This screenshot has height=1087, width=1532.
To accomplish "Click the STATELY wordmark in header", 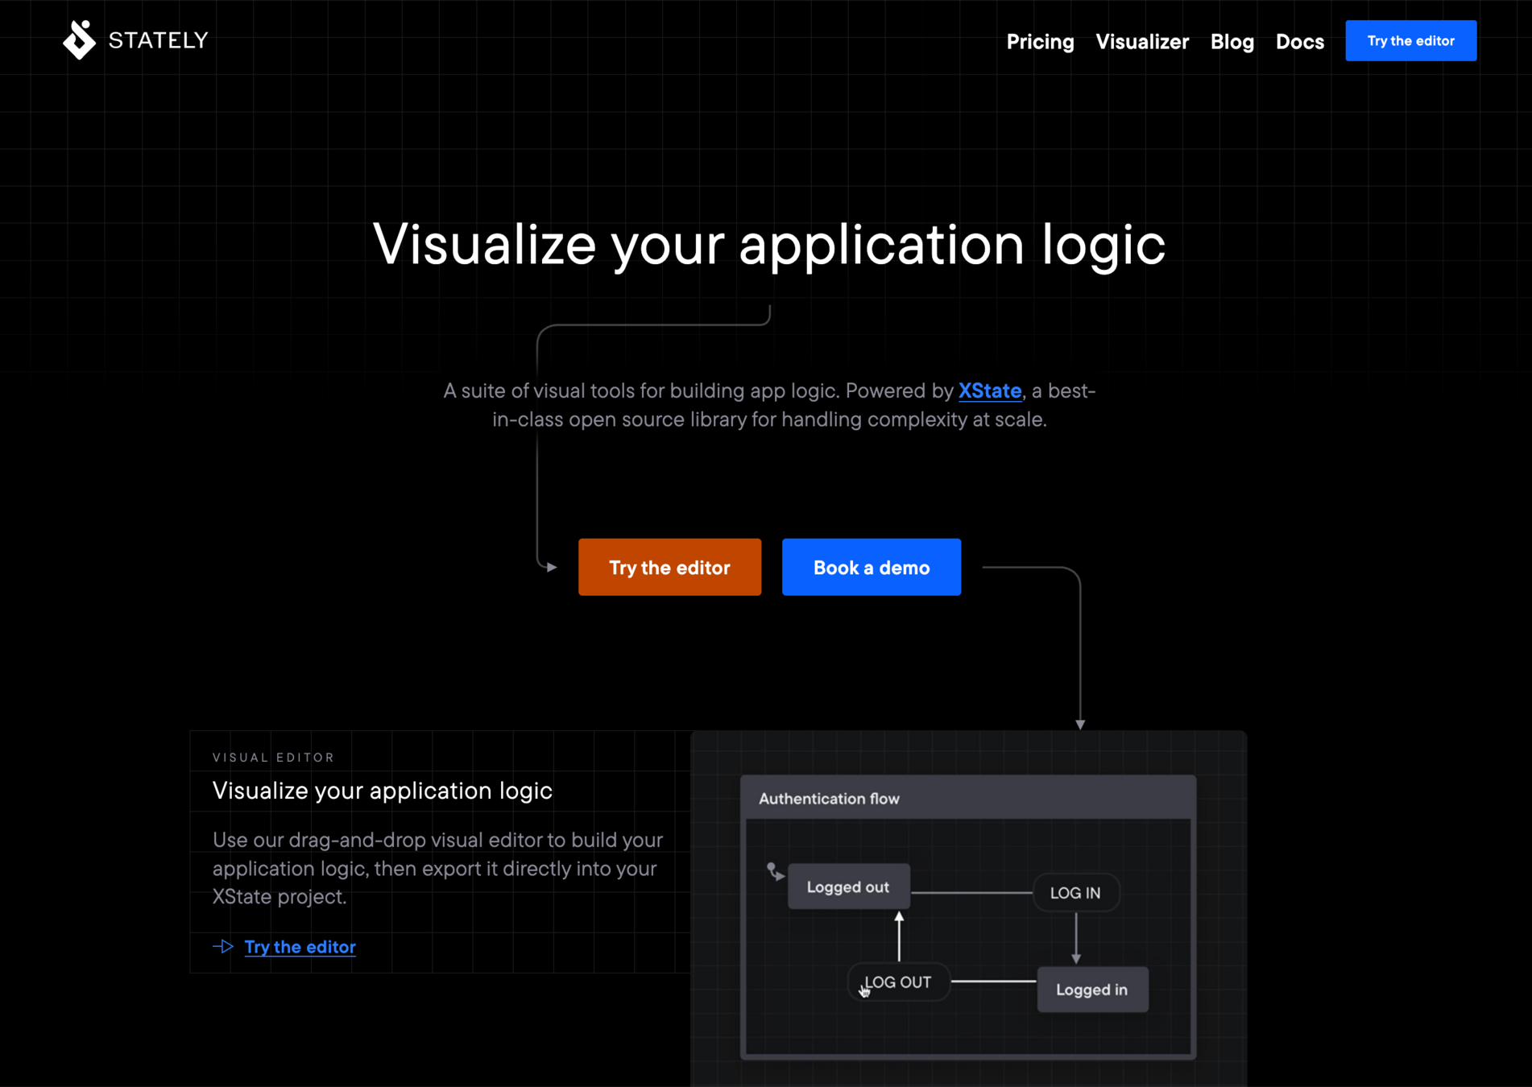I will (x=158, y=40).
